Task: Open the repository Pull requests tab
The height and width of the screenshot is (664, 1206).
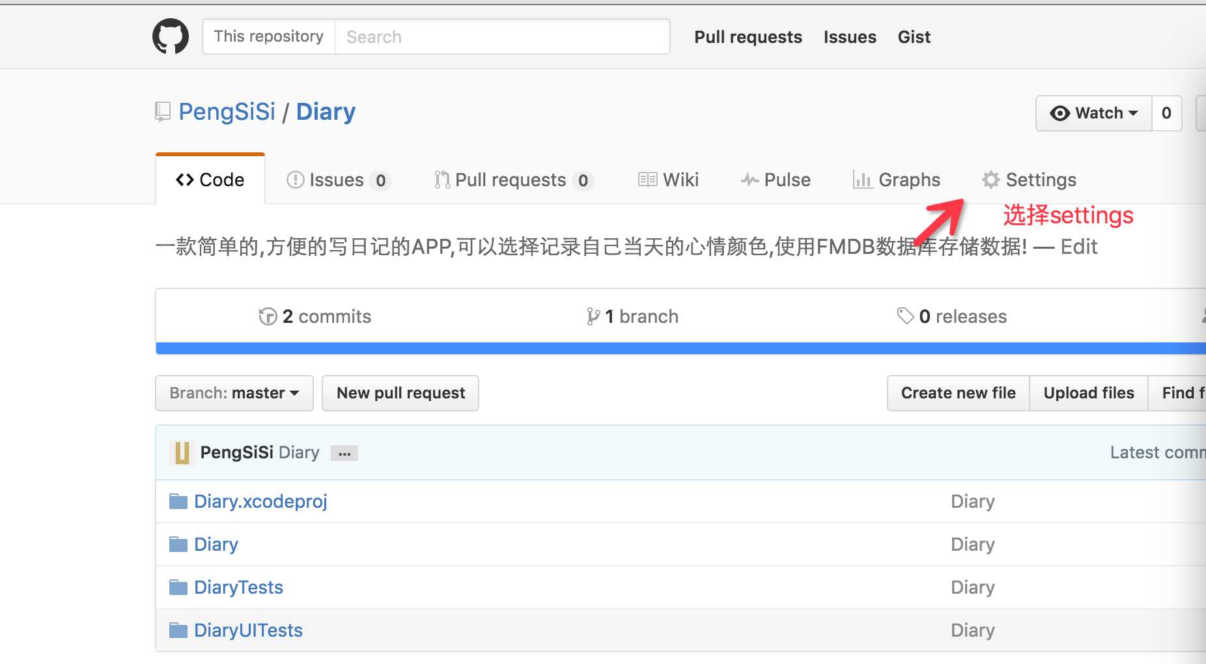Action: (x=514, y=180)
